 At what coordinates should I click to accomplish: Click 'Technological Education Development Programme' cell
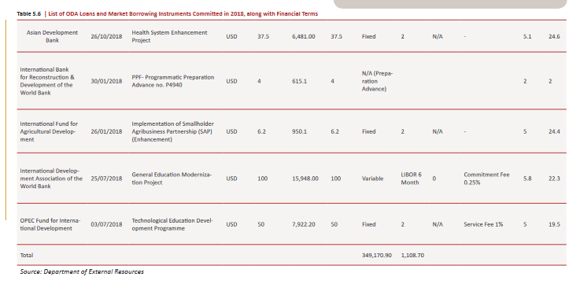(172, 224)
